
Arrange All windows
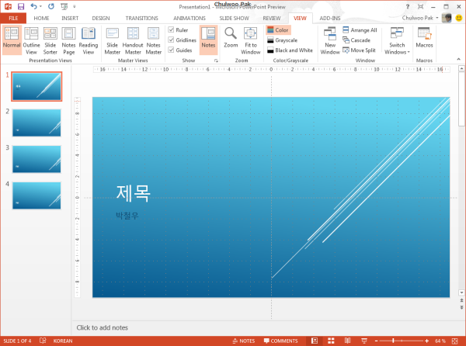click(x=360, y=30)
